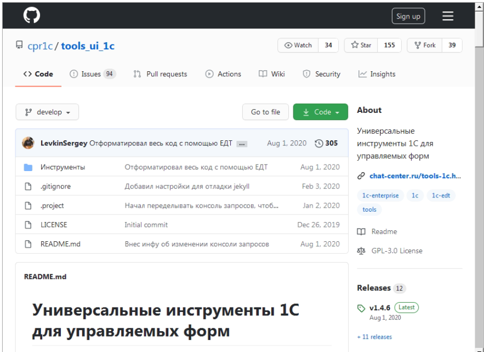Expand the commit message ellipsis button
This screenshot has height=352, width=484.
click(x=242, y=144)
